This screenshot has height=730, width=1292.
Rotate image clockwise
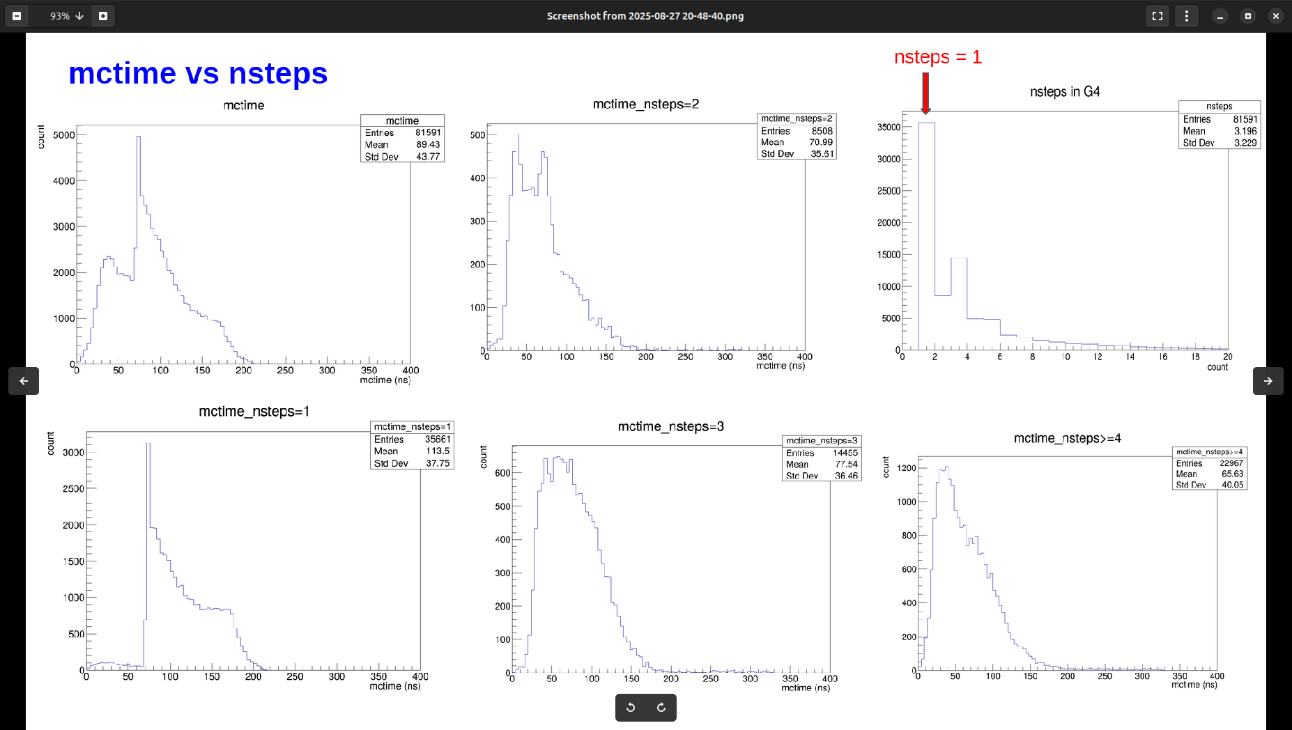(661, 708)
